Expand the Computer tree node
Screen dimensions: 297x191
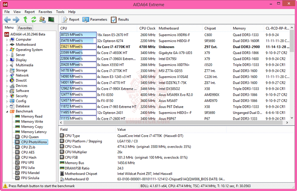coord(7,40)
